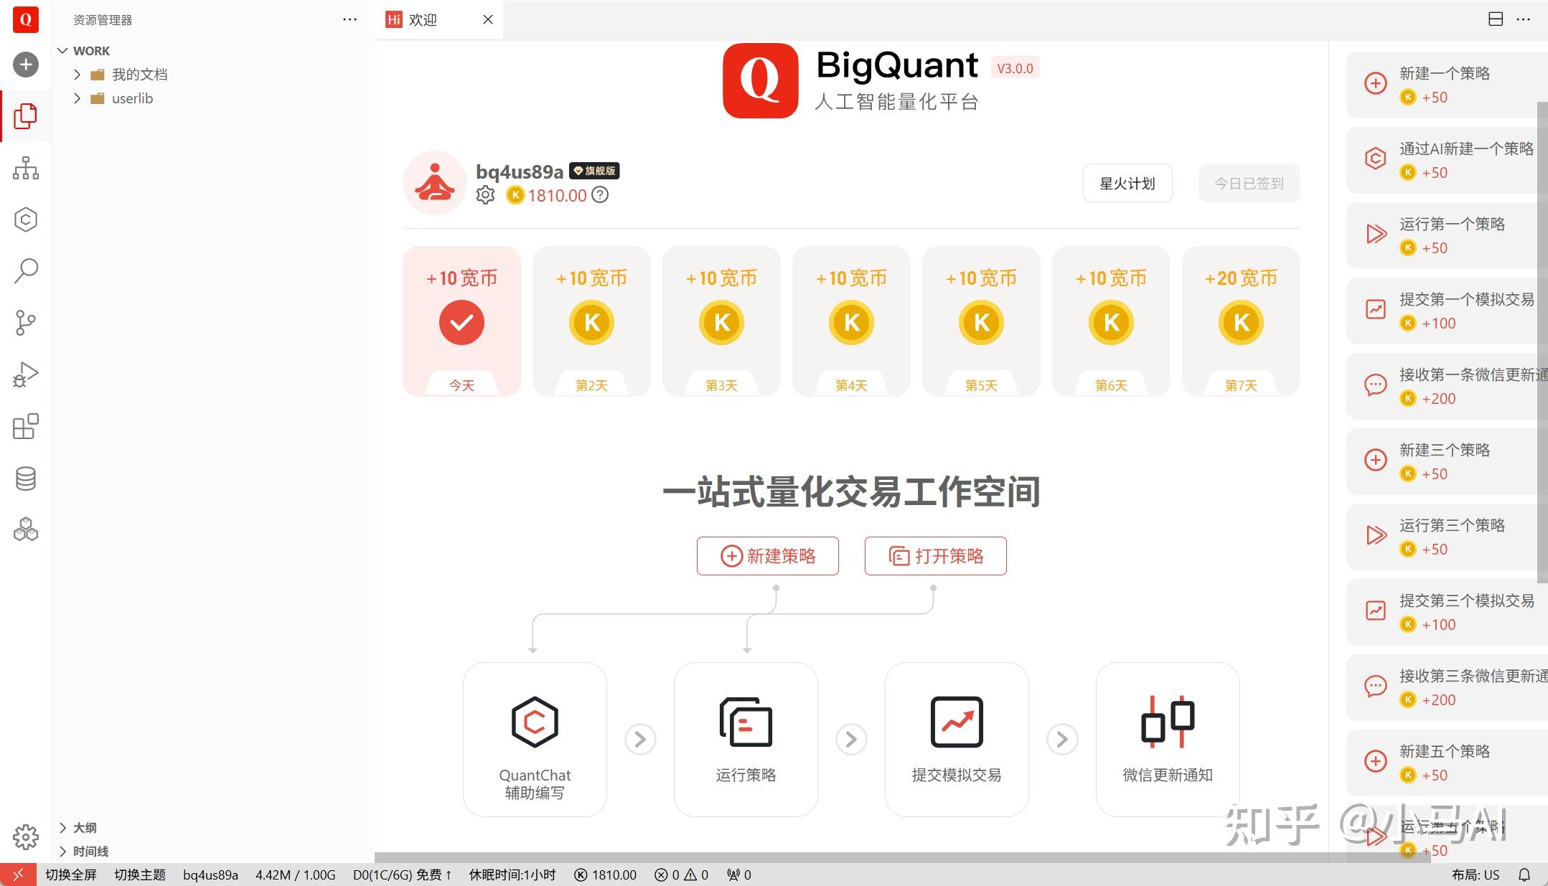Click the 新建策略 button
This screenshot has width=1548, height=886.
[x=767, y=555]
